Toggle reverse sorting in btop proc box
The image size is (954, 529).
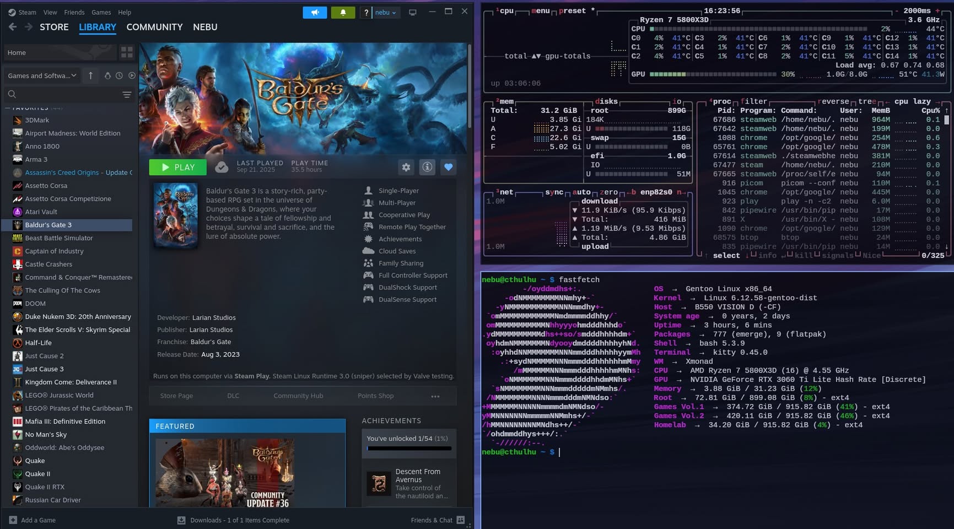(833, 101)
